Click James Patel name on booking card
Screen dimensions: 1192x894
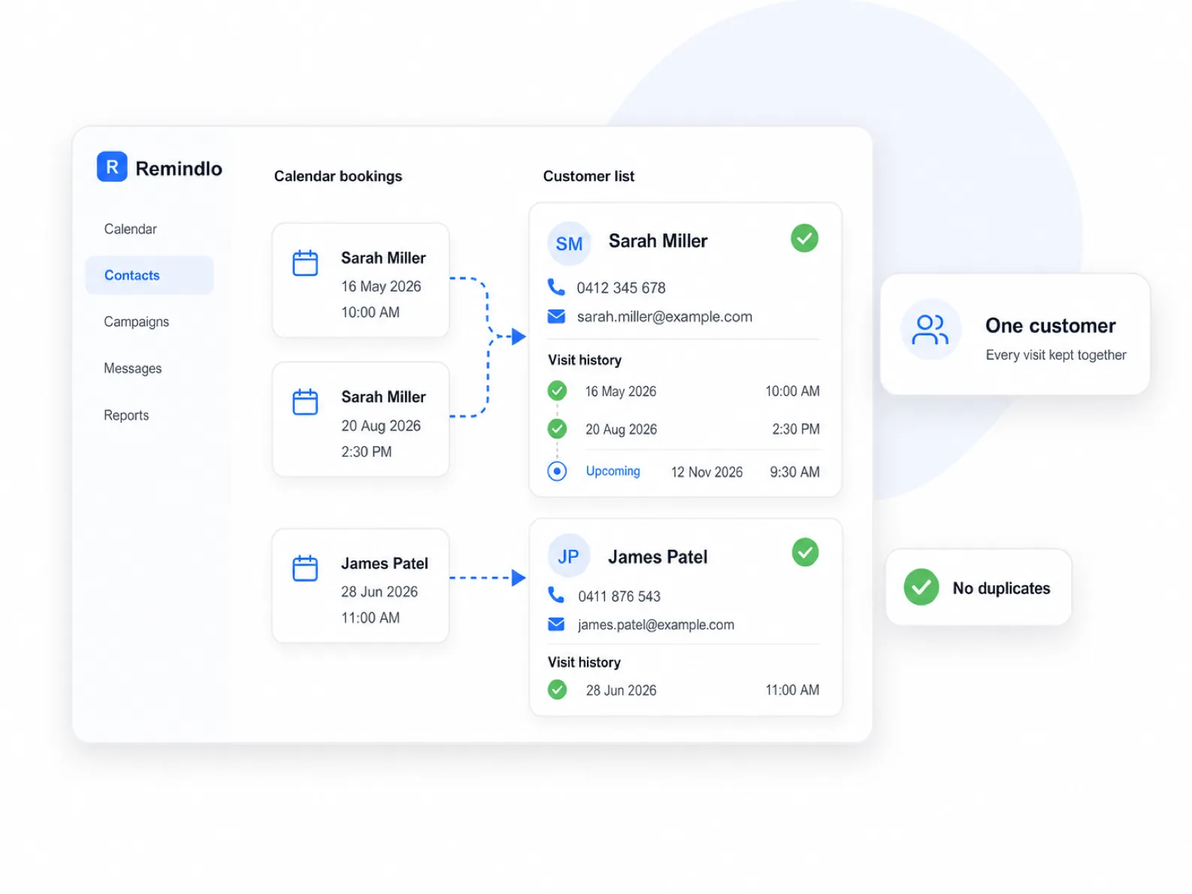(x=384, y=563)
